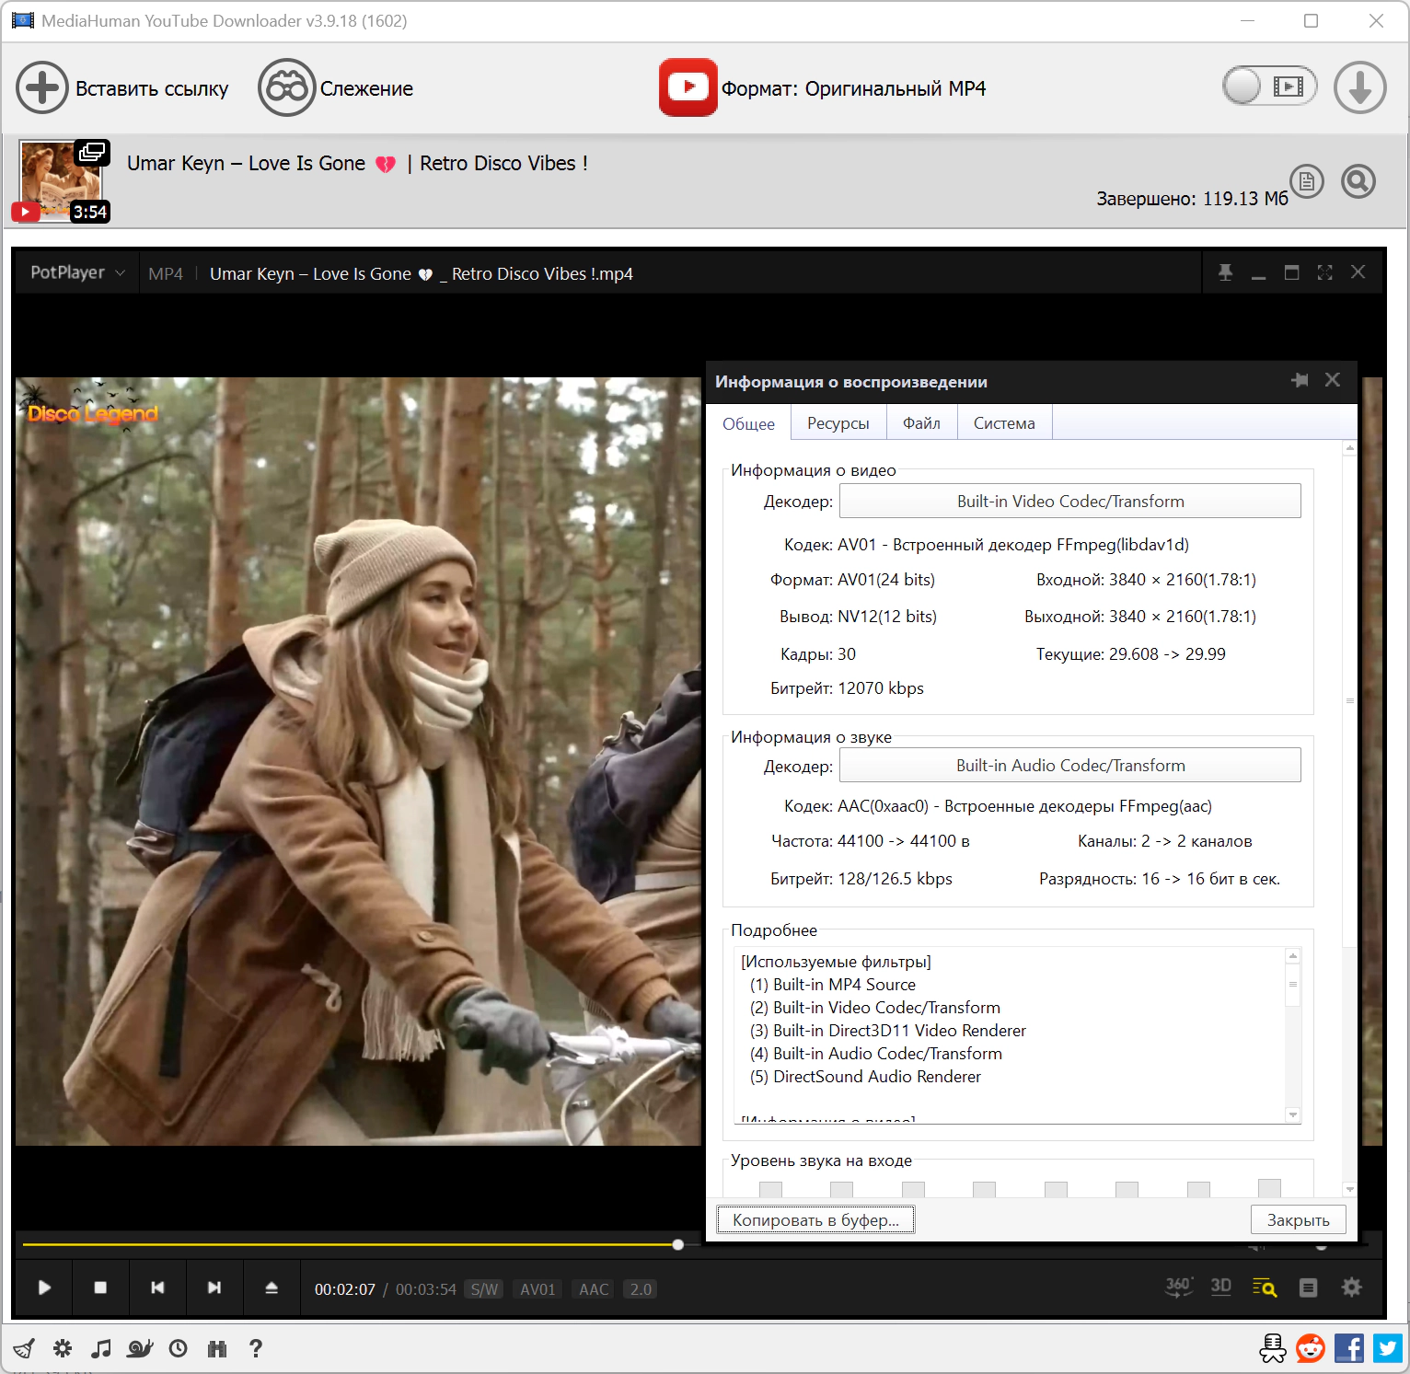This screenshot has width=1410, height=1374.
Task: Click the Копировать в буфер button
Action: 815,1220
